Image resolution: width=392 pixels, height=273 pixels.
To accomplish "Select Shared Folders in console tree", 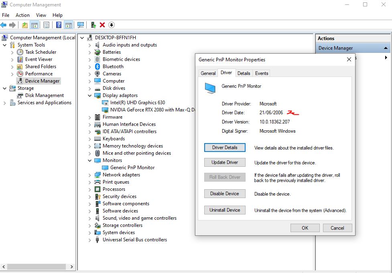I will pos(41,67).
